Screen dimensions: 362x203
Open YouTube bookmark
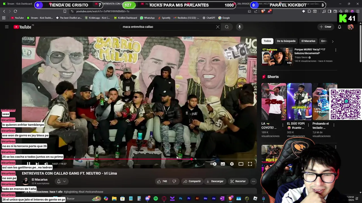click(x=17, y=18)
